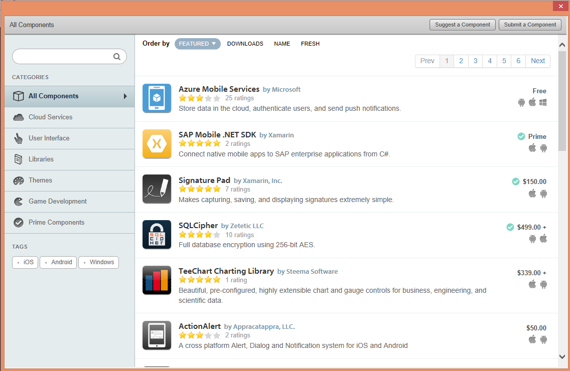Click the star rating of Azure Mobile Services
The height and width of the screenshot is (371, 570).
[200, 98]
